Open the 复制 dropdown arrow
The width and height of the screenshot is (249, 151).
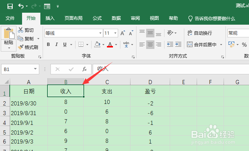pos(38,38)
